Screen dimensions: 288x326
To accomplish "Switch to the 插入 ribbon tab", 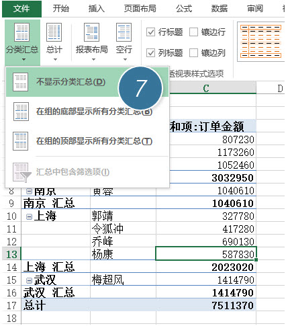I will (97, 9).
